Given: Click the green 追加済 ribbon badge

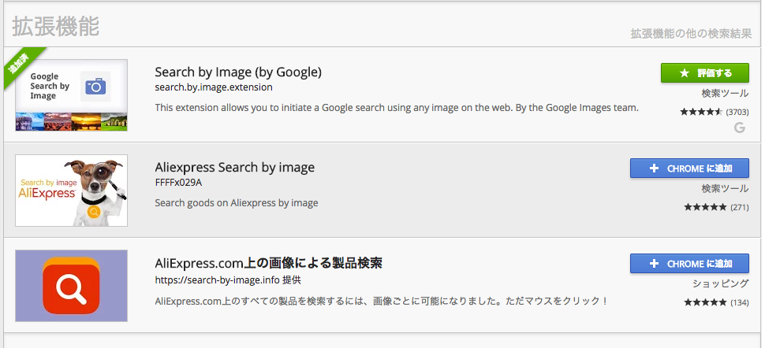Looking at the screenshot, I should (23, 67).
